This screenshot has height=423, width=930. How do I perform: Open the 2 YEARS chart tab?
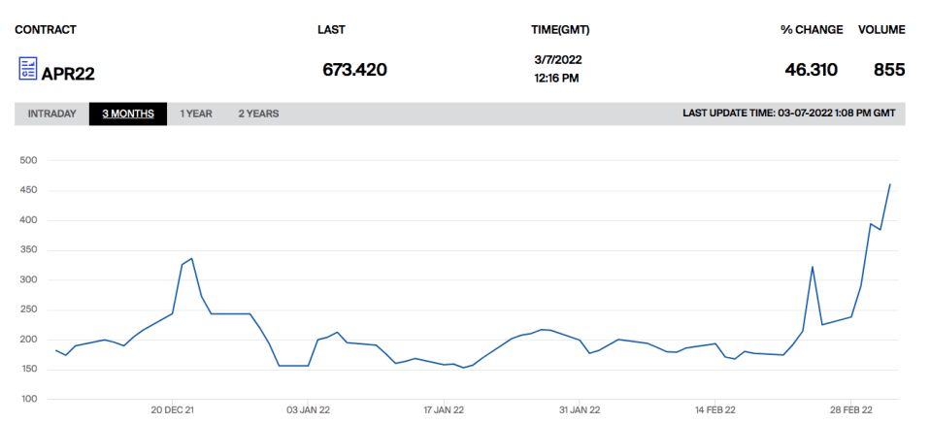(x=258, y=114)
